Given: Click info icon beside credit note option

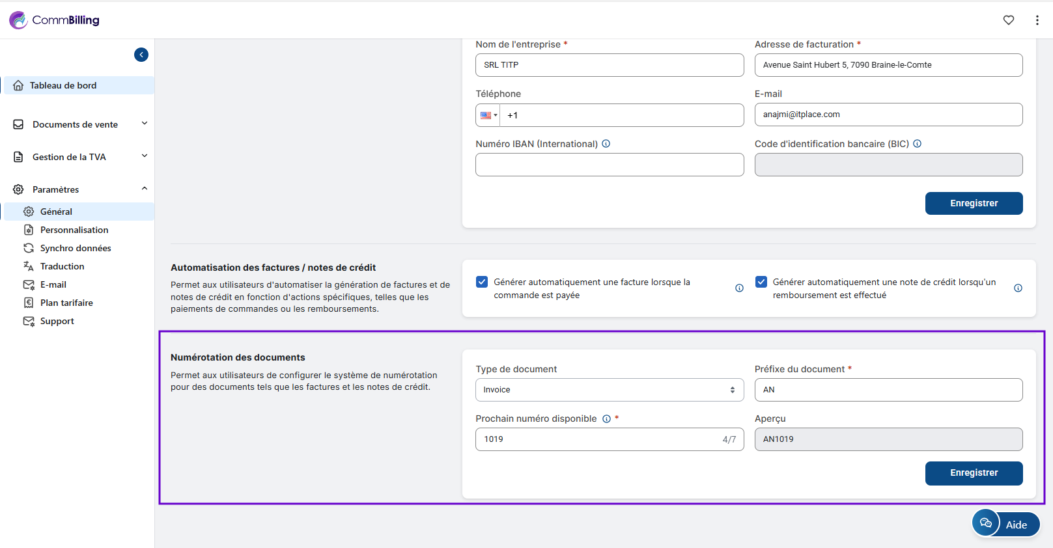Looking at the screenshot, I should point(1018,288).
